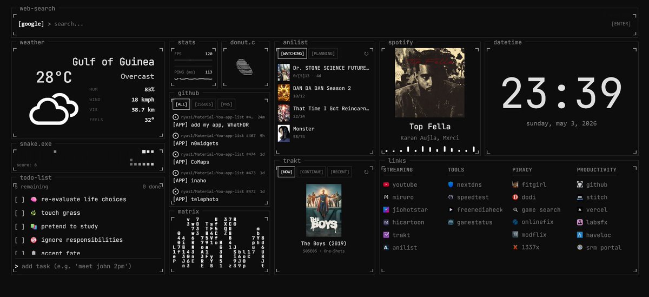Check off 'pretend to study' task
The image size is (649, 297).
pyautogui.click(x=19, y=227)
